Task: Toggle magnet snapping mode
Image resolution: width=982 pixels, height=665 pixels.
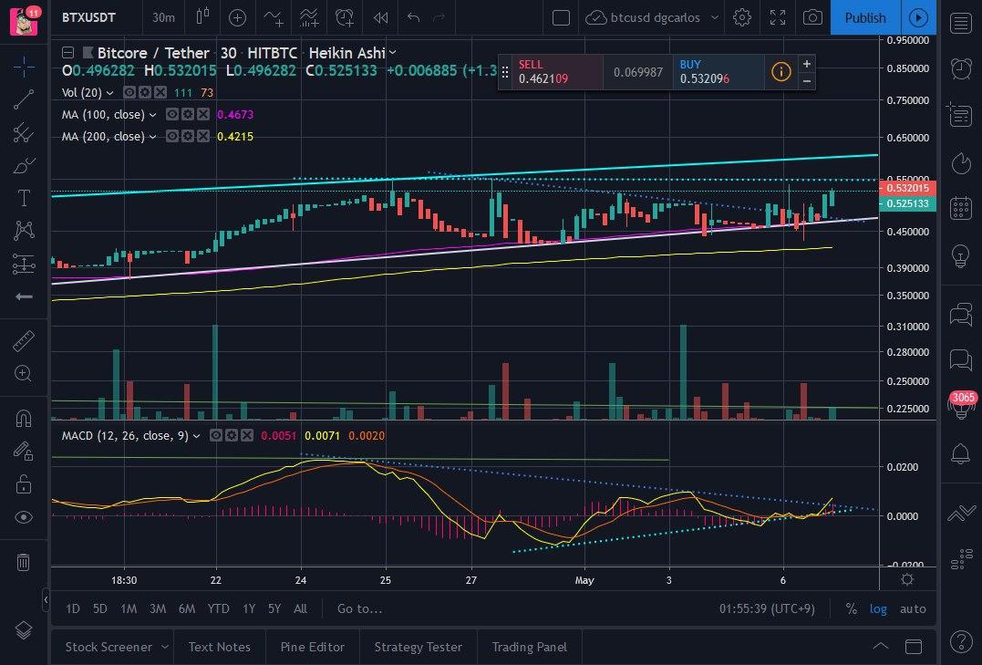Action: pyautogui.click(x=25, y=418)
